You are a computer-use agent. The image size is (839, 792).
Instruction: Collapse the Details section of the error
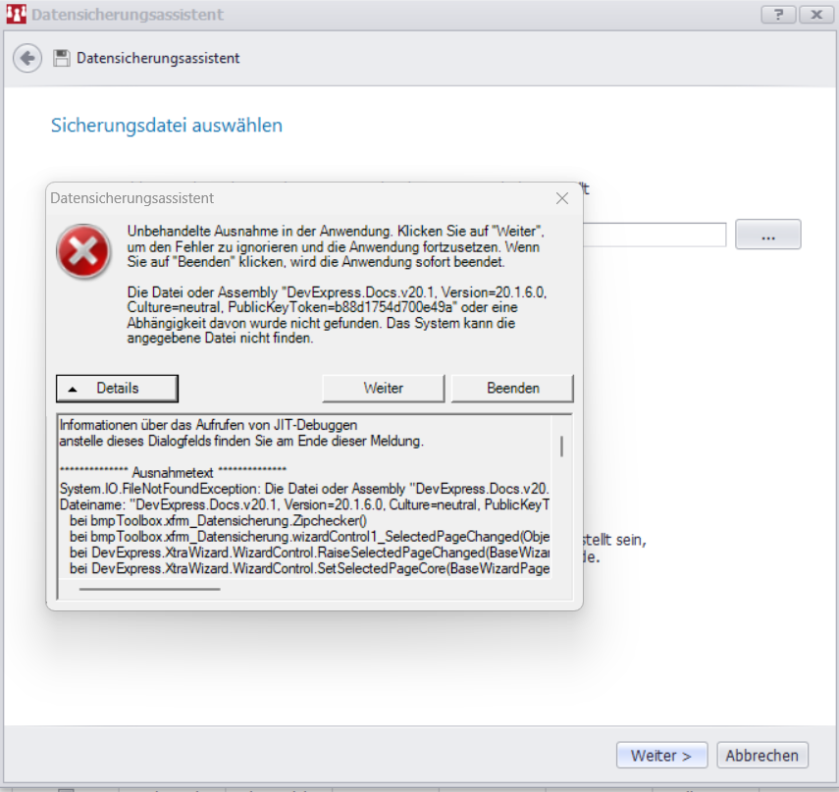[x=117, y=388]
